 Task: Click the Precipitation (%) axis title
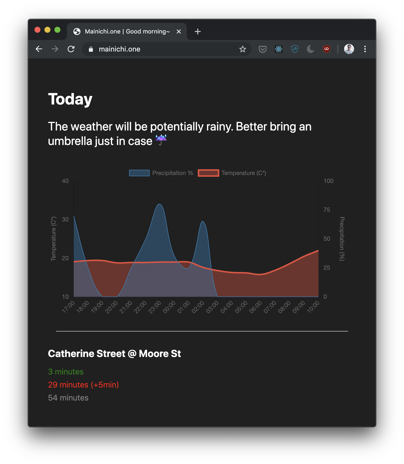tap(342, 239)
